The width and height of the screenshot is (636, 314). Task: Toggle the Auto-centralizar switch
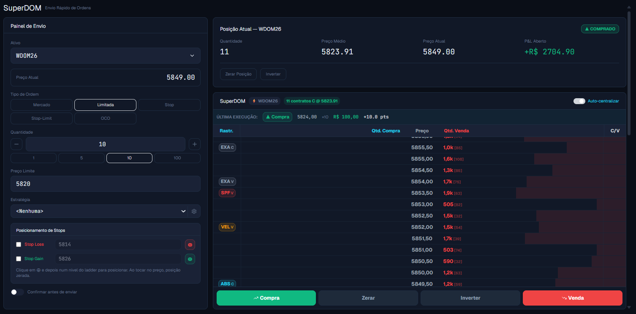[579, 101]
